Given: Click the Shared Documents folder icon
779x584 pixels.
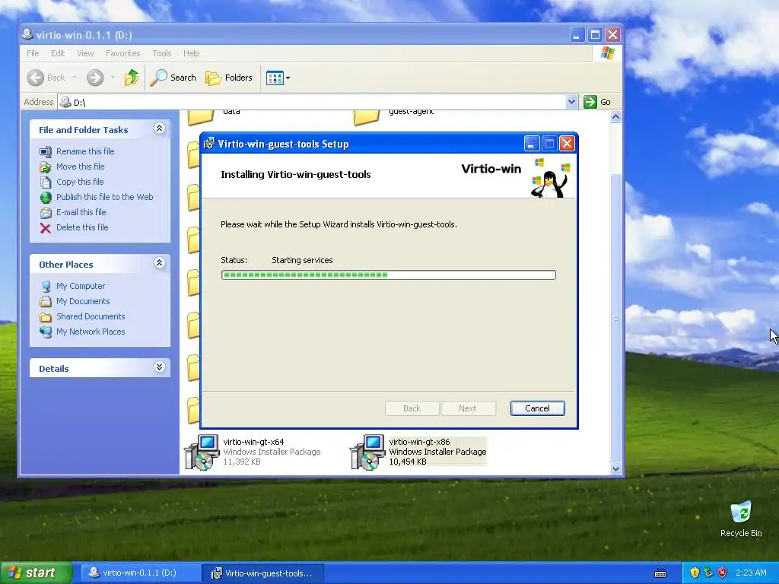Looking at the screenshot, I should coord(46,317).
